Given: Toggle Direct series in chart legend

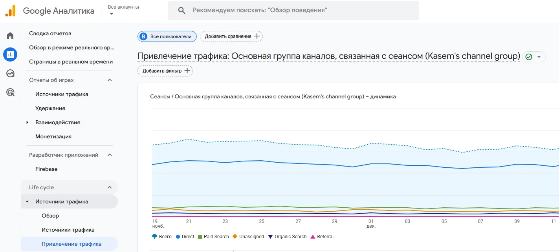Looking at the screenshot, I should tap(185, 237).
